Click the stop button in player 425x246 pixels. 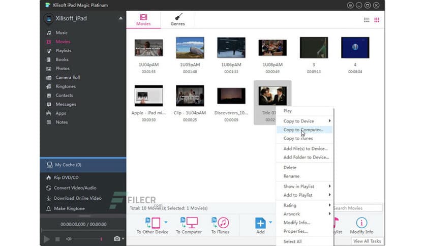(x=57, y=239)
